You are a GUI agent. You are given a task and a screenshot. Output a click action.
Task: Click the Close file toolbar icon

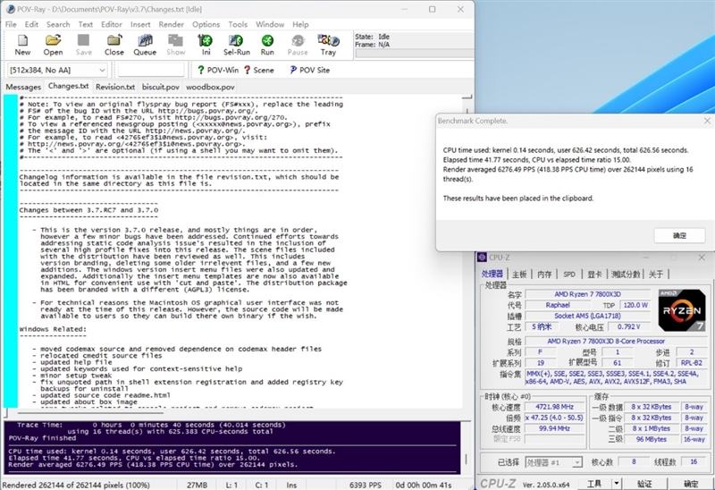tap(114, 45)
